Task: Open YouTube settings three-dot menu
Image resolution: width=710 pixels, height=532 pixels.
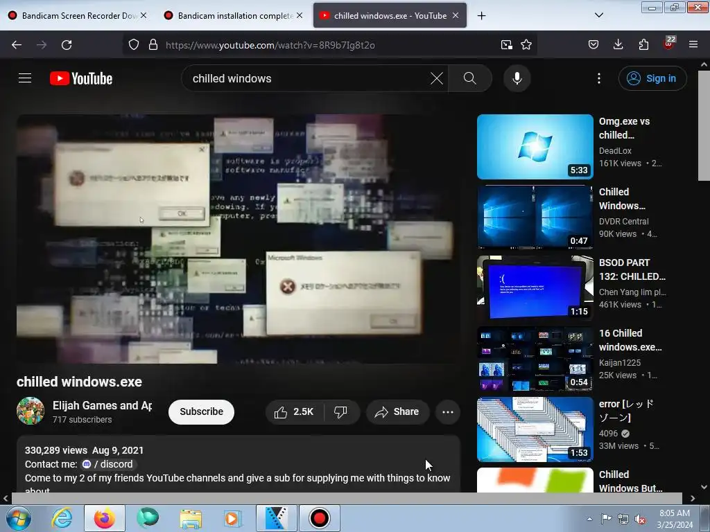Action: coord(599,78)
